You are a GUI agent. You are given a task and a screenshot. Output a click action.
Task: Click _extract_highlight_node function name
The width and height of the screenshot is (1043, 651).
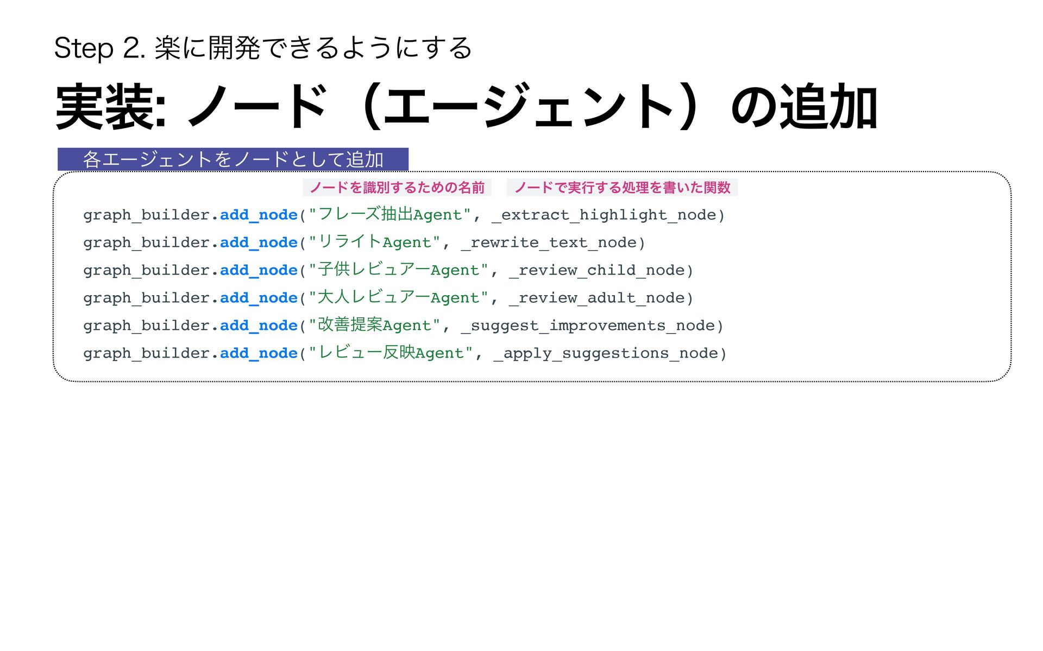[604, 215]
